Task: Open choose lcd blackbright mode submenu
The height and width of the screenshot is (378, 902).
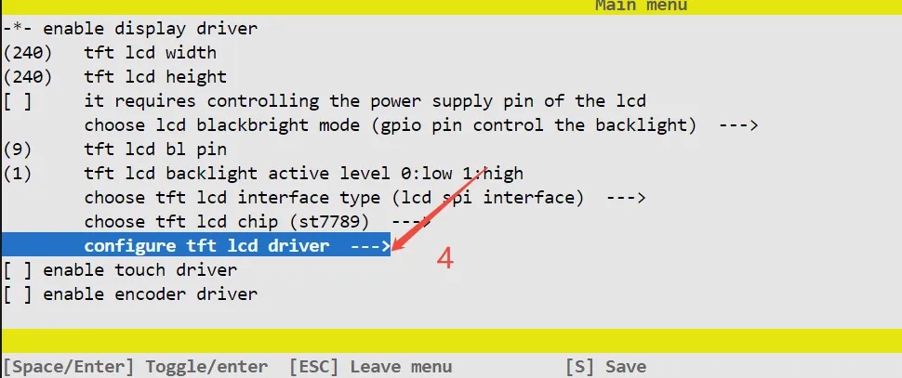Action: 421,125
